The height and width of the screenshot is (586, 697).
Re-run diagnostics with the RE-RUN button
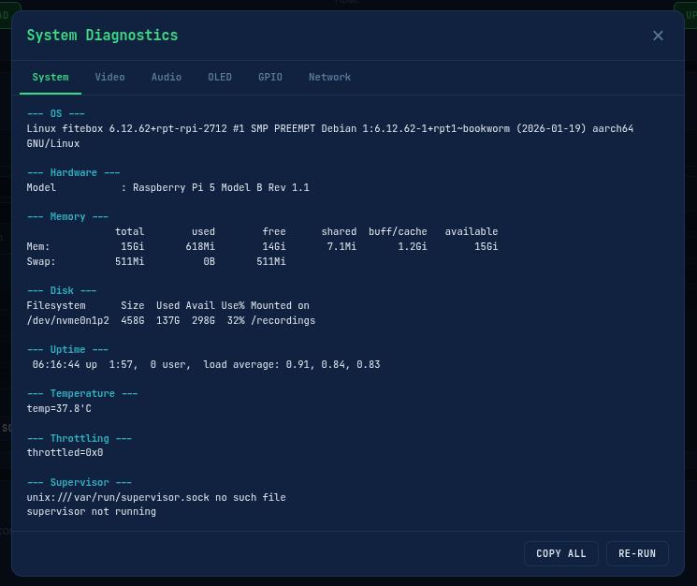[x=637, y=553]
